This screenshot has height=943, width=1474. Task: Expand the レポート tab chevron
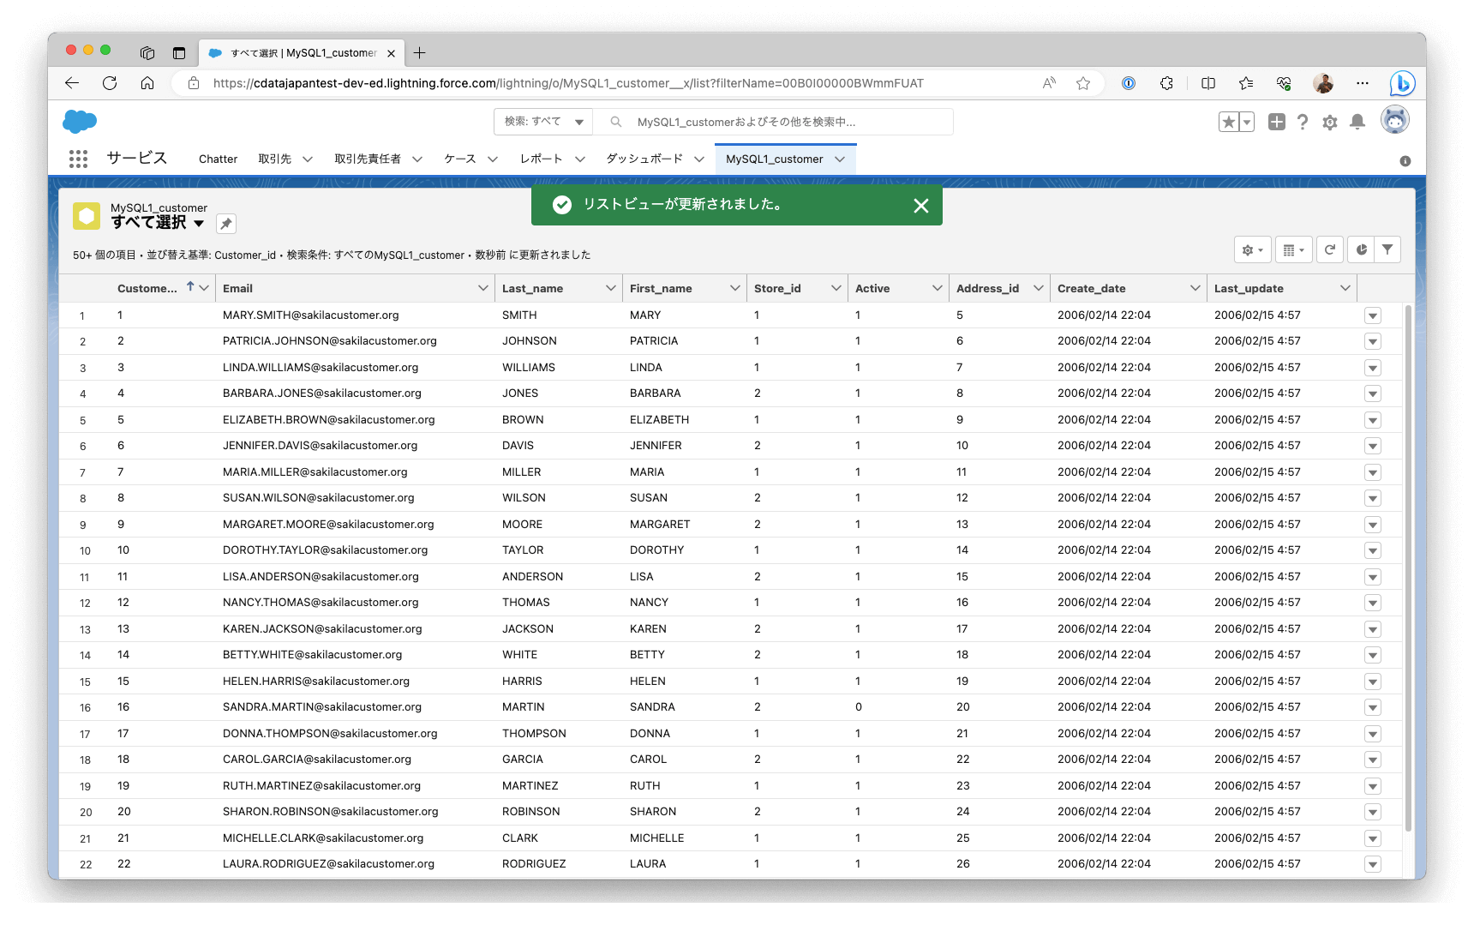pyautogui.click(x=580, y=159)
